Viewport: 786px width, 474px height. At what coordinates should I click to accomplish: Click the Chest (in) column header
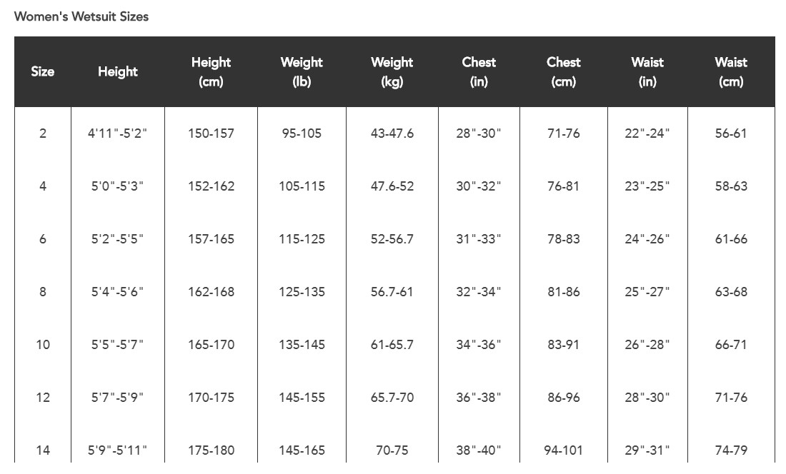pos(479,71)
